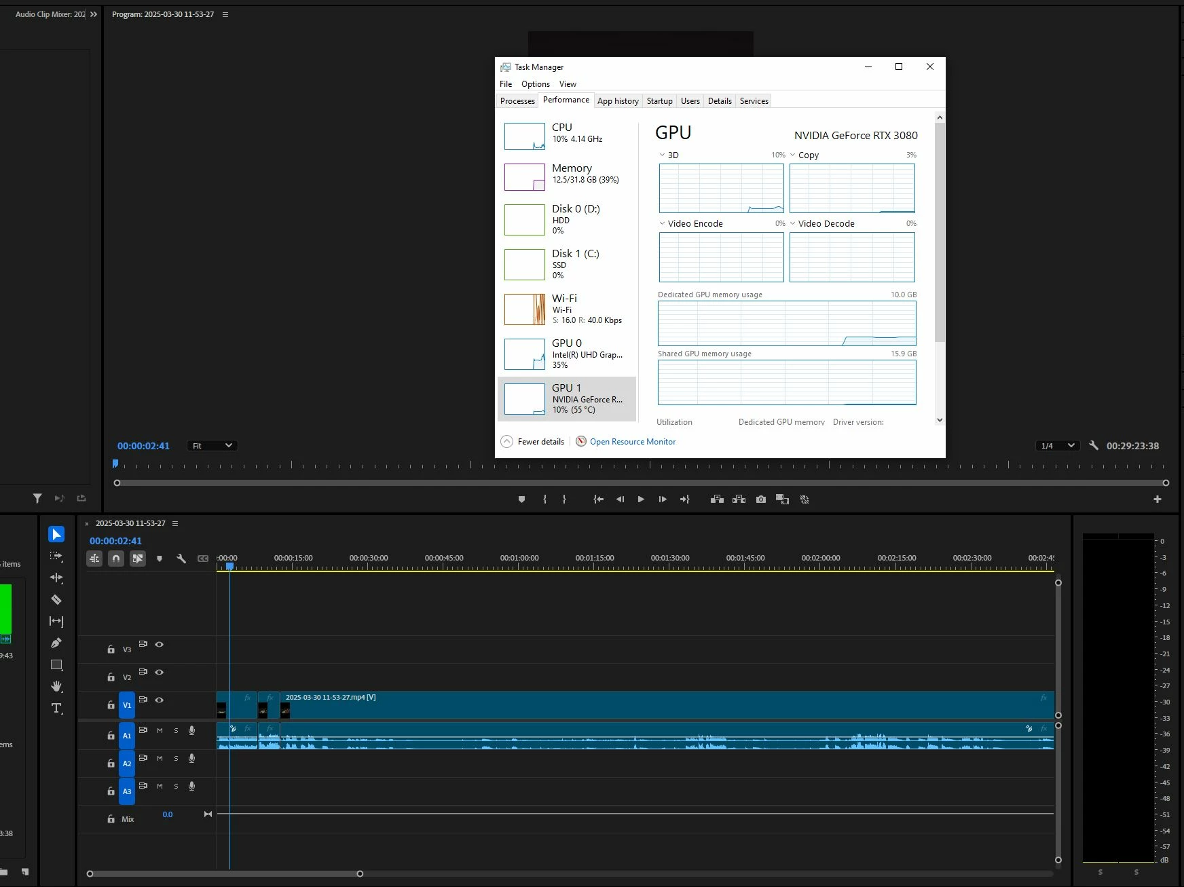Step forward one frame in Program monitor

663,499
